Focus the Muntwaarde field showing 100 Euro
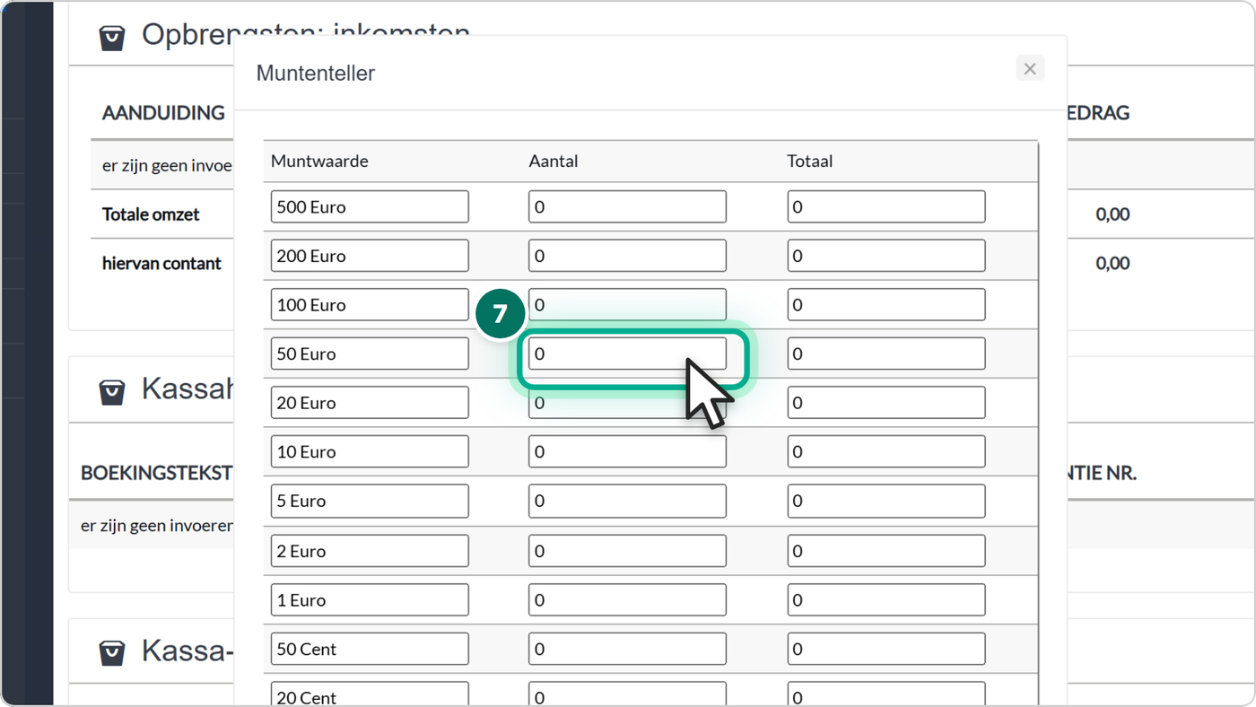Viewport: 1256px width, 707px height. tap(370, 305)
